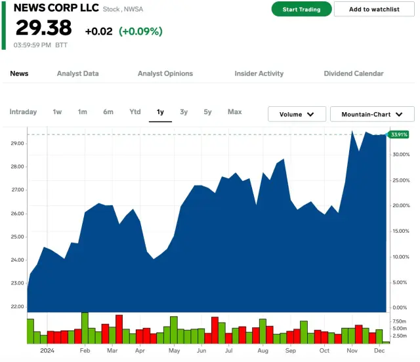Click the Start Trading button

click(x=301, y=9)
